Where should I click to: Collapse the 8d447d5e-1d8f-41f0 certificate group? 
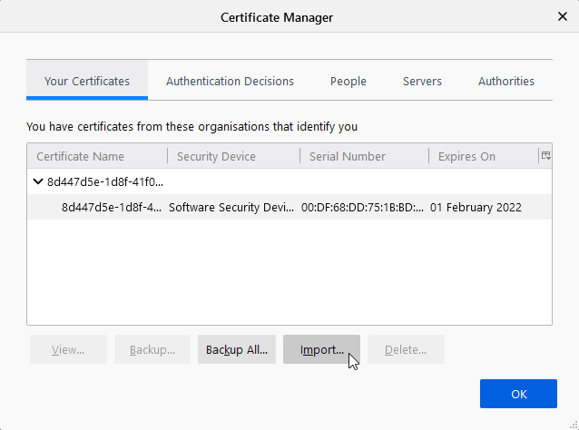click(38, 181)
